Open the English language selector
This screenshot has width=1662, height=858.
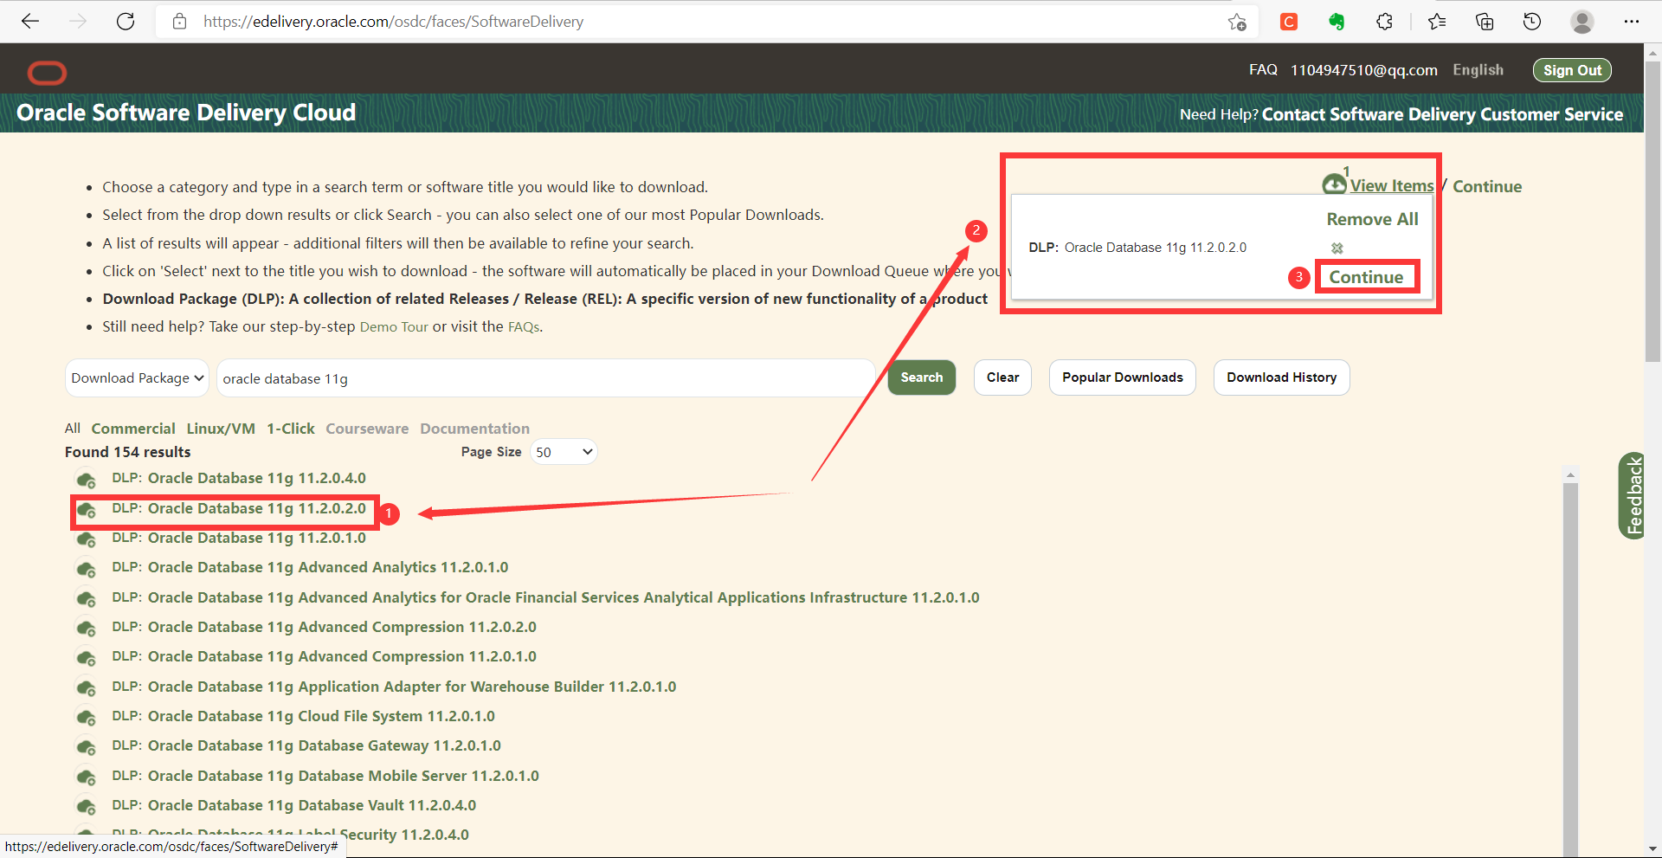point(1478,70)
